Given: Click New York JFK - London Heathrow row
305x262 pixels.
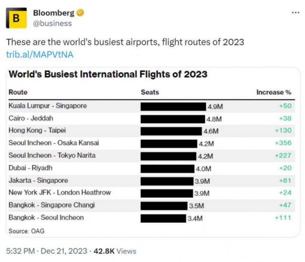Looking at the screenshot, I should tap(60, 193).
